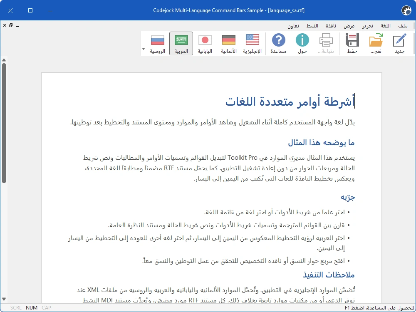Click the SCRL indicator in the status bar
The width and height of the screenshot is (416, 312).
point(16,308)
